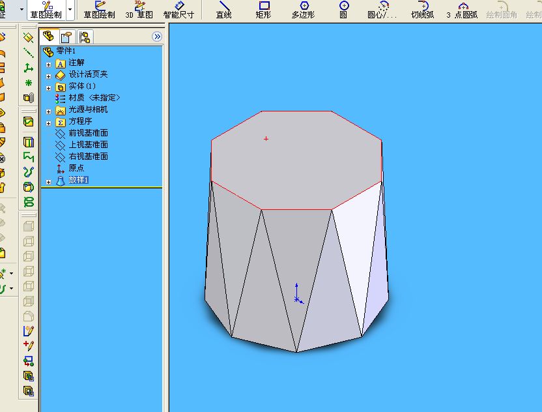Click the upper yellow nested-box icon
Screen dimensions: 542x412
[x=29, y=376]
